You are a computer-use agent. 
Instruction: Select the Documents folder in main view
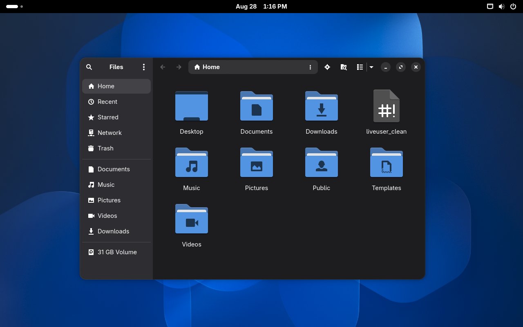257,106
